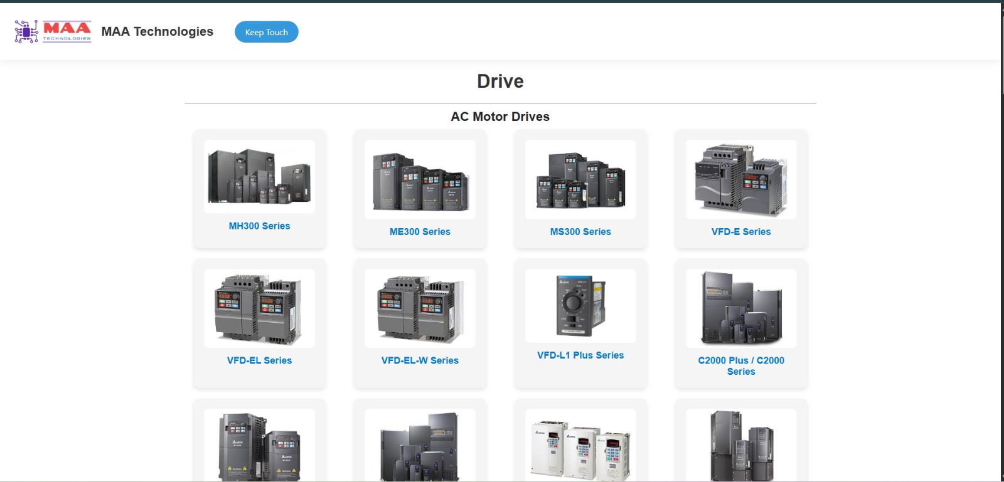Open the VFD-EL Series product photo

259,308
